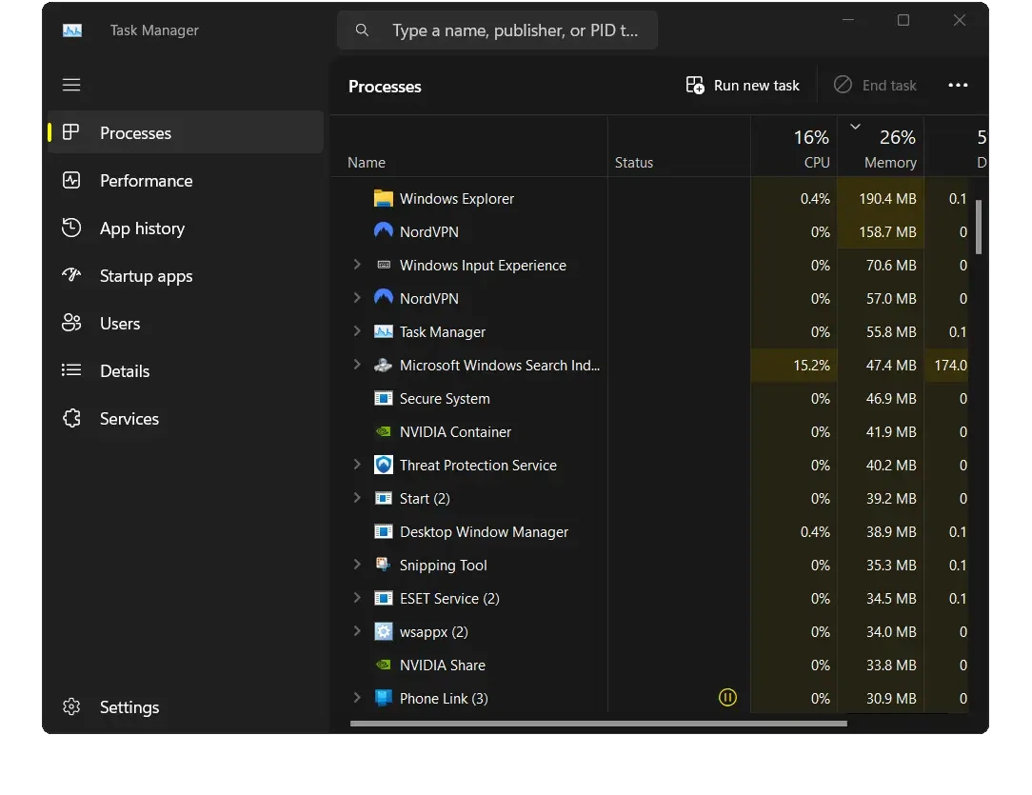Image resolution: width=1032 pixels, height=795 pixels.
Task: Select the Secure System process name
Action: tap(445, 399)
